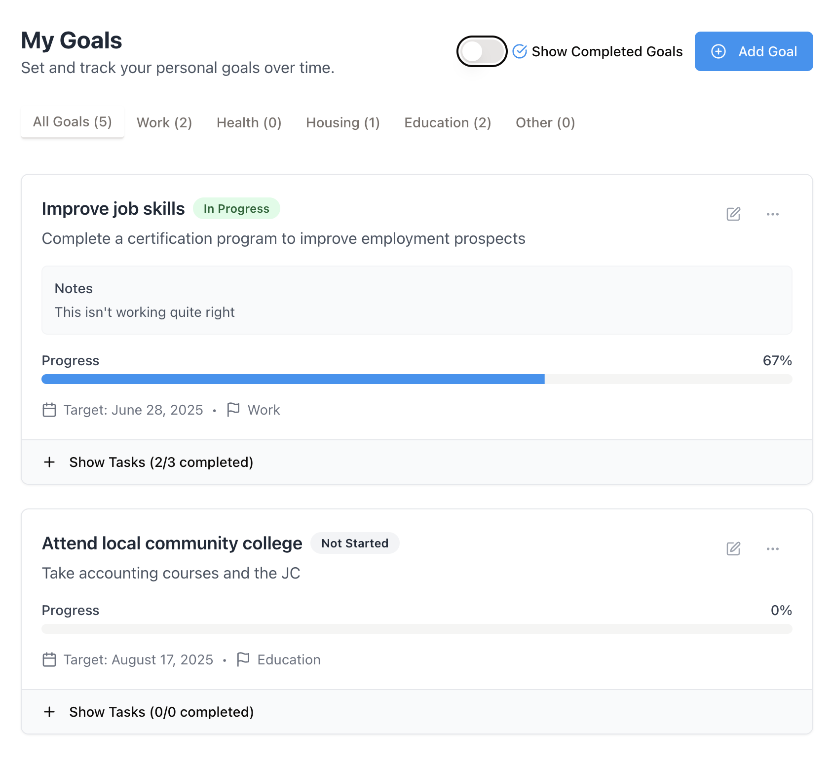Screen dimensions: 831x772
Task: Click the calendar icon beside June 28, 2025
Action: [49, 410]
